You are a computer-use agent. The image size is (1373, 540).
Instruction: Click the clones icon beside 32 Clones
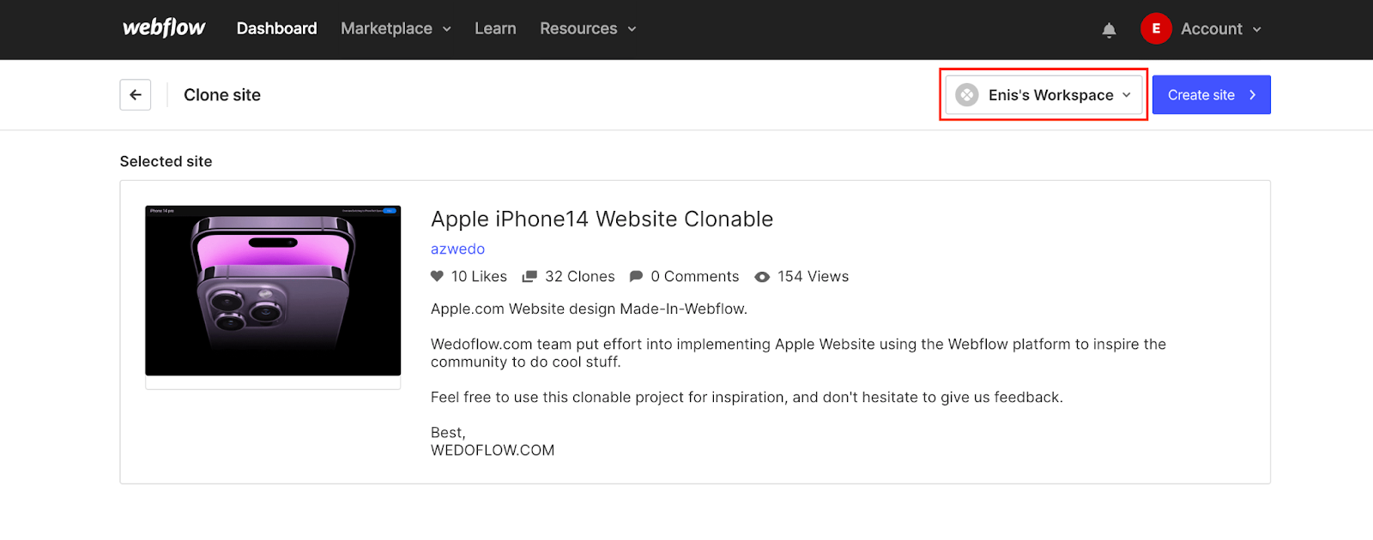529,276
